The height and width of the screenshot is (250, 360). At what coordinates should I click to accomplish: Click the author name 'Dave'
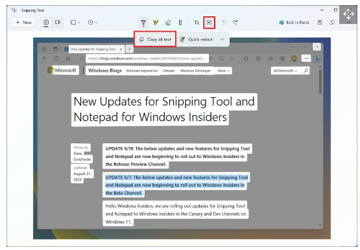(x=78, y=153)
